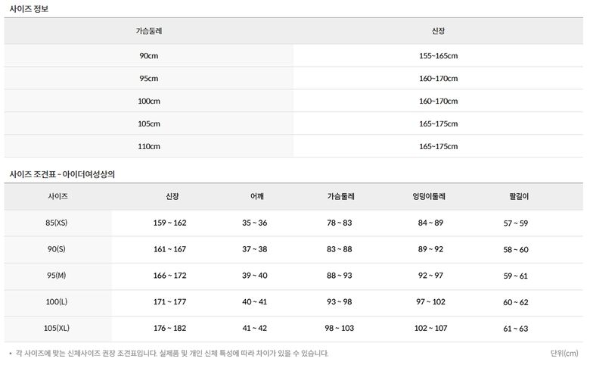Click the 엉덩이둘레 column header
The width and height of the screenshot is (590, 365).
(430, 196)
